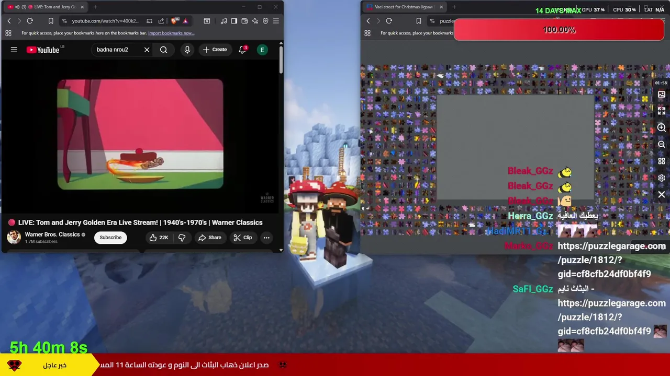The width and height of the screenshot is (670, 376).
Task: Open Brave Shields lion icon
Action: tap(174, 21)
